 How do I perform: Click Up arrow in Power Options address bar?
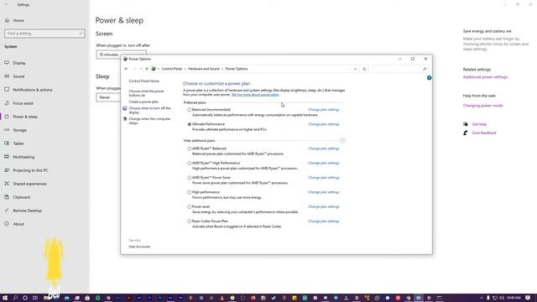click(x=147, y=69)
